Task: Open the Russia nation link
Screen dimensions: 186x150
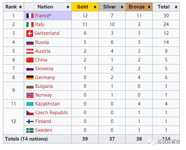Action: (42, 42)
